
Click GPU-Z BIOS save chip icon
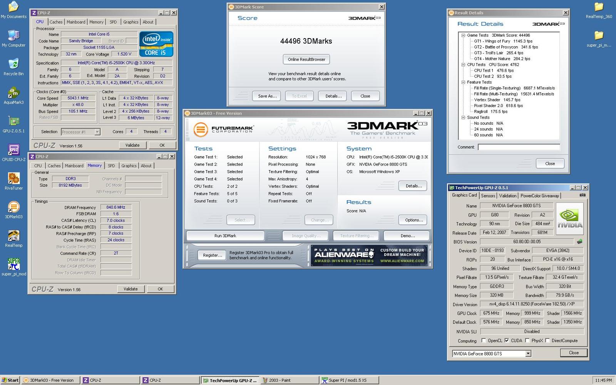point(579,241)
